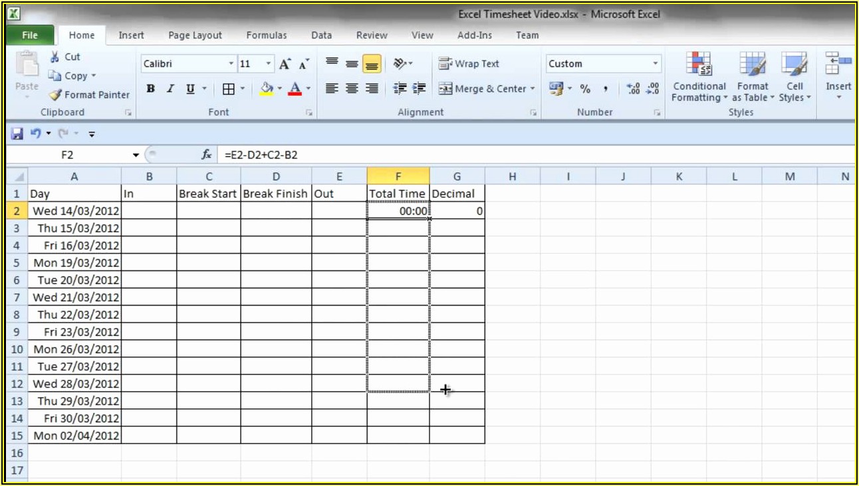Open the File menu tab

(x=30, y=35)
